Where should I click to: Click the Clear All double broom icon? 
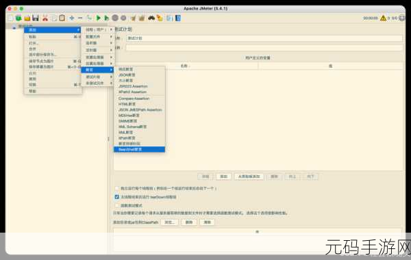pyautogui.click(x=142, y=18)
